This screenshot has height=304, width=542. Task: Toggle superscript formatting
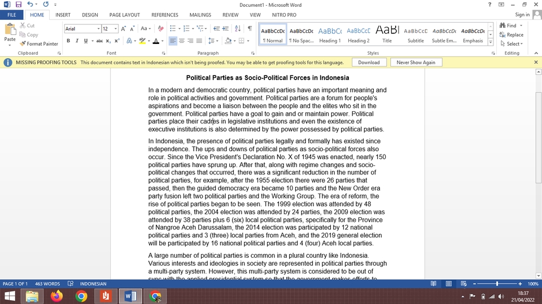pos(117,41)
